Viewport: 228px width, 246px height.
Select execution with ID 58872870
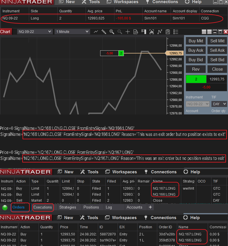click(108, 234)
